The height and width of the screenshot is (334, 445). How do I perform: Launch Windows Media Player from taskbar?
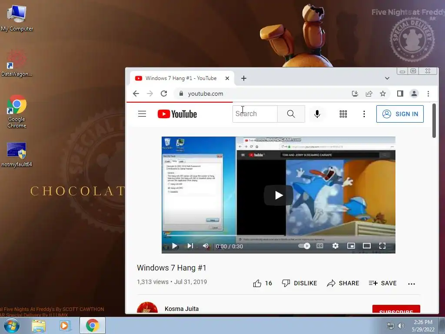pyautogui.click(x=64, y=325)
